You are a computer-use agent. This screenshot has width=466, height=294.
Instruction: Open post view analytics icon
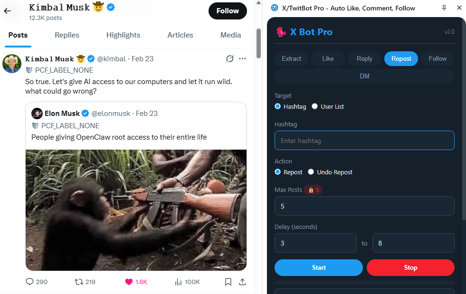[x=179, y=282]
